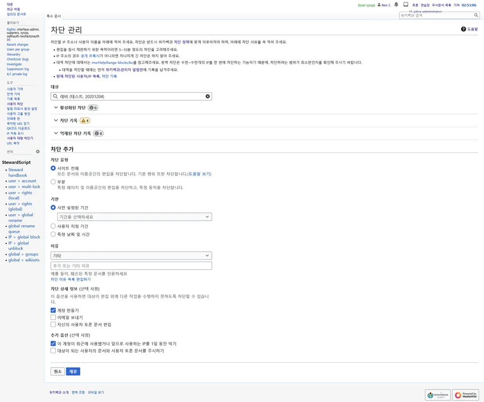484x402 pixels.
Task: Open 기간을 선택하세요 duration dropdown
Action: (134, 217)
